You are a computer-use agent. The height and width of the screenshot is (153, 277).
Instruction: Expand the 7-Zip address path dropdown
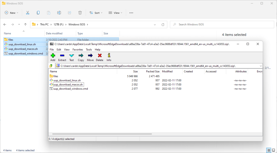tap(260, 66)
